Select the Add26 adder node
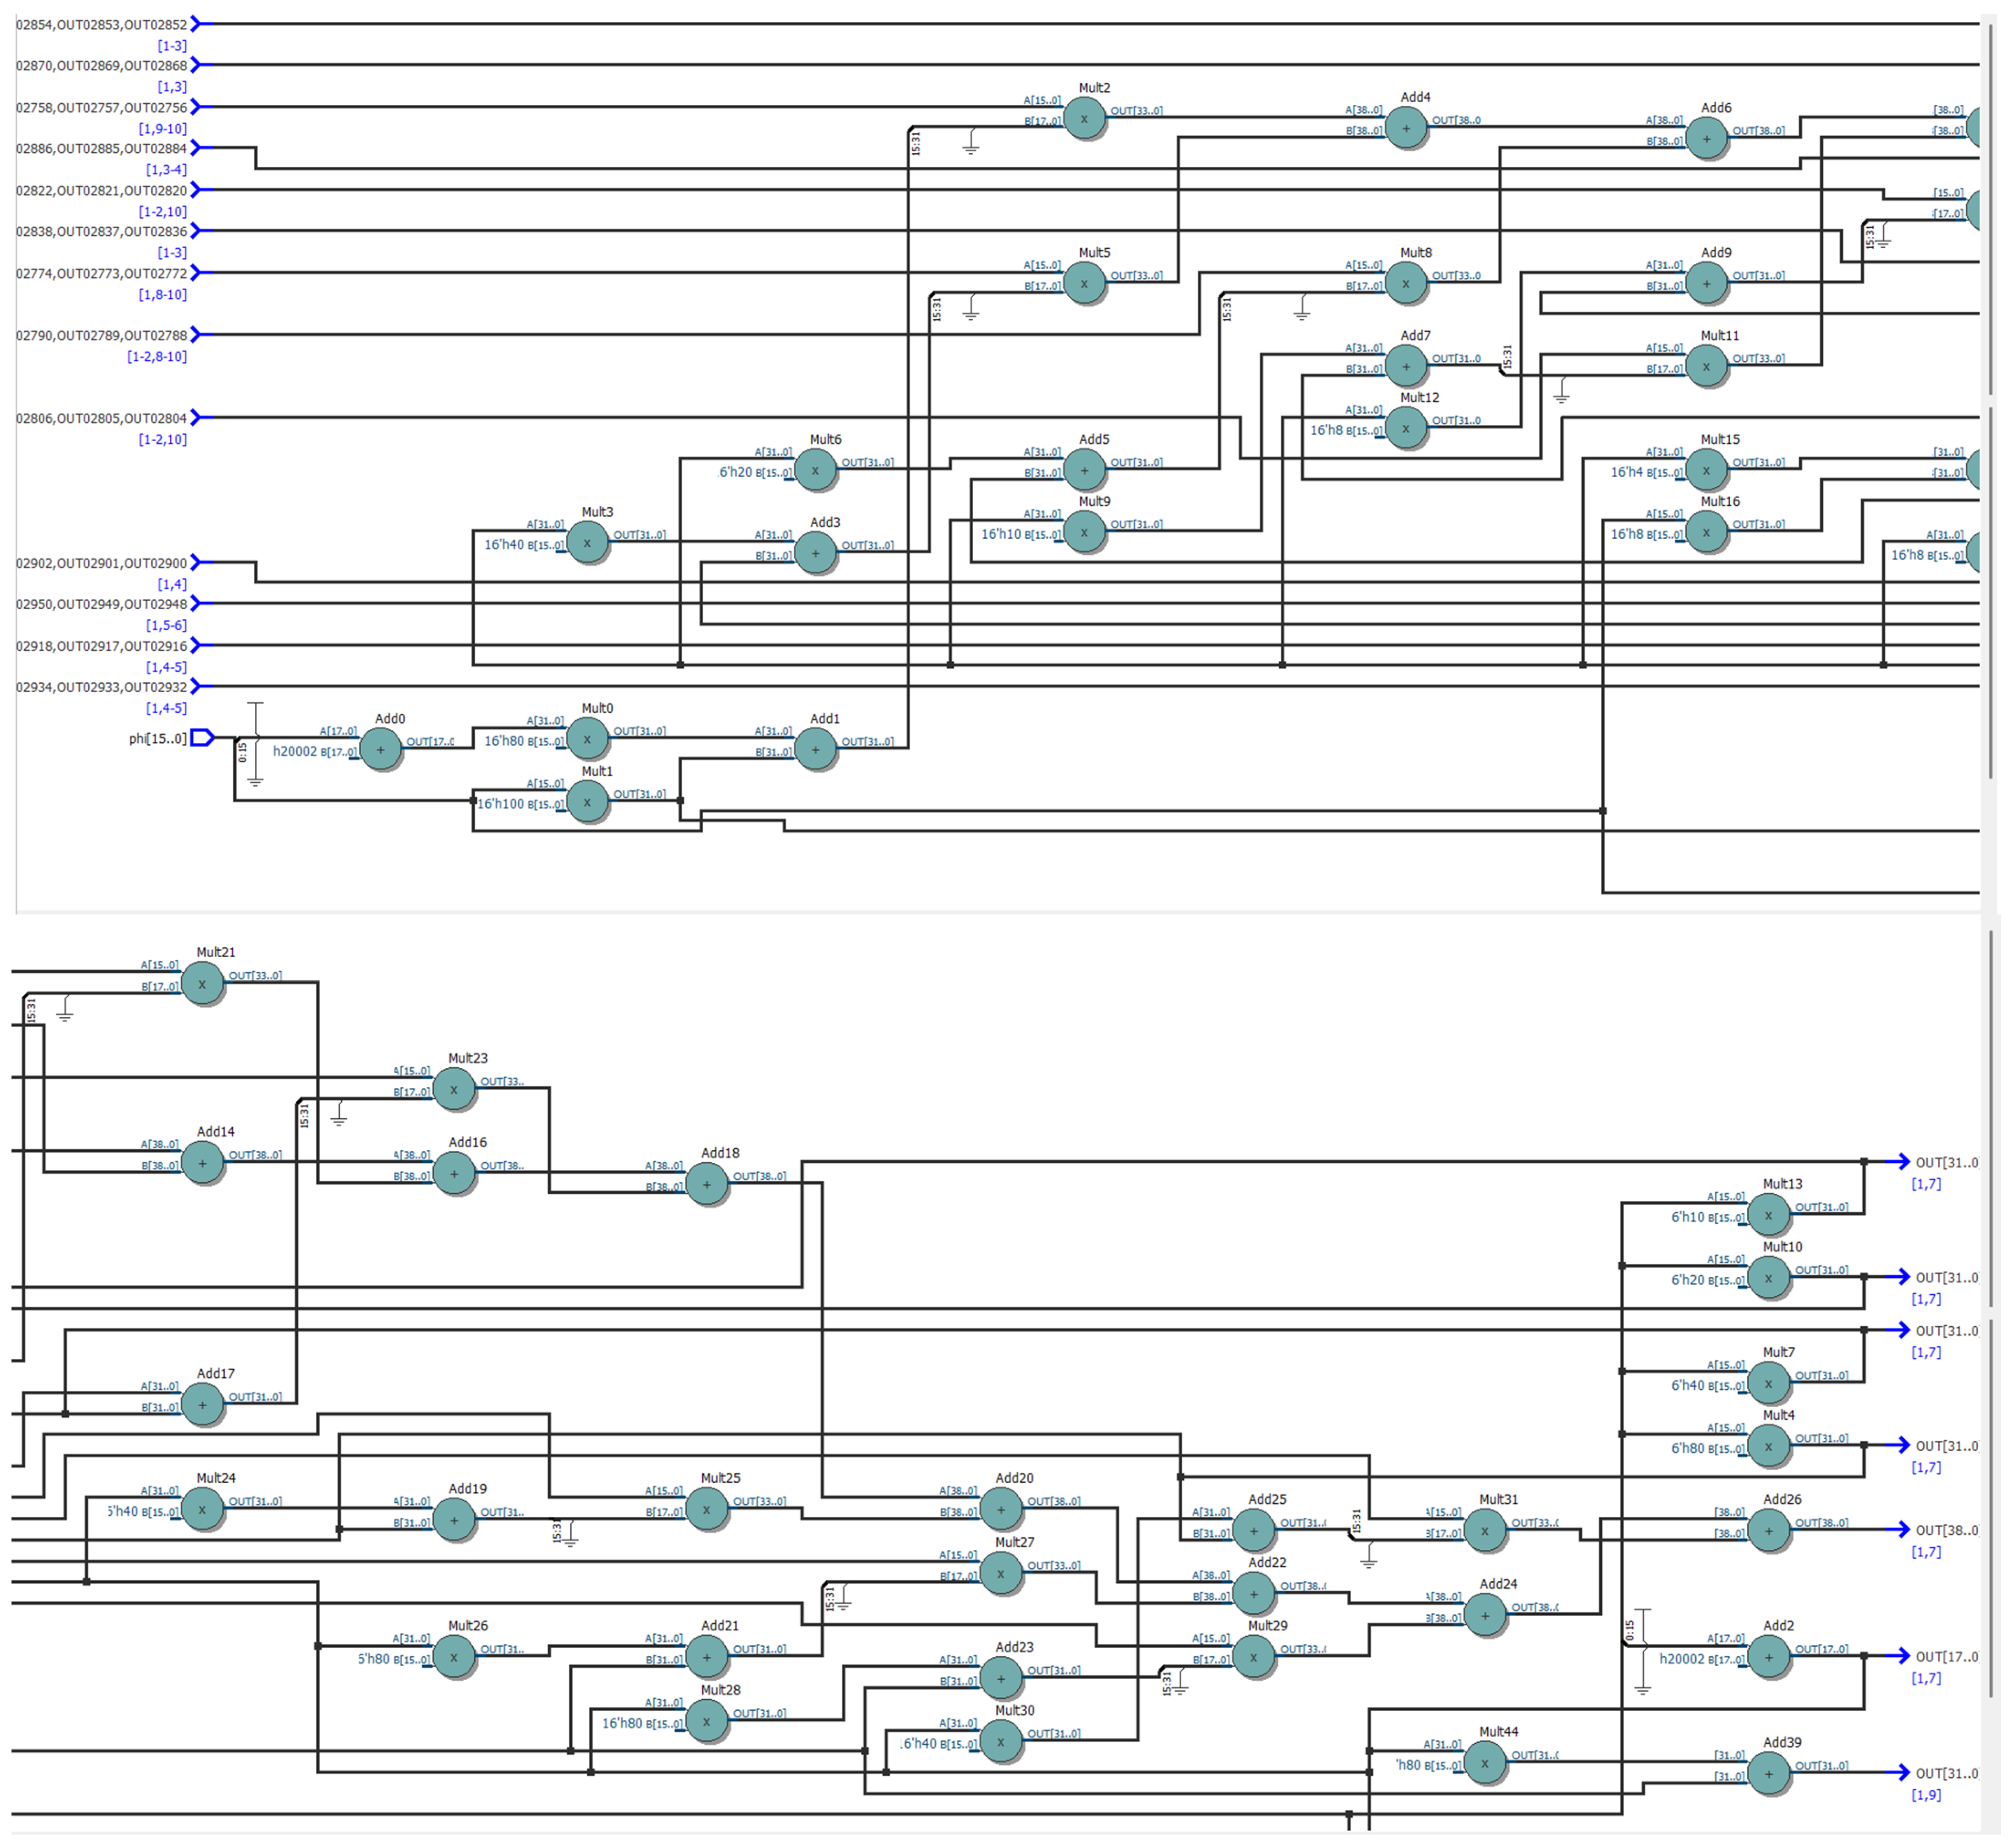 [x=1768, y=1531]
